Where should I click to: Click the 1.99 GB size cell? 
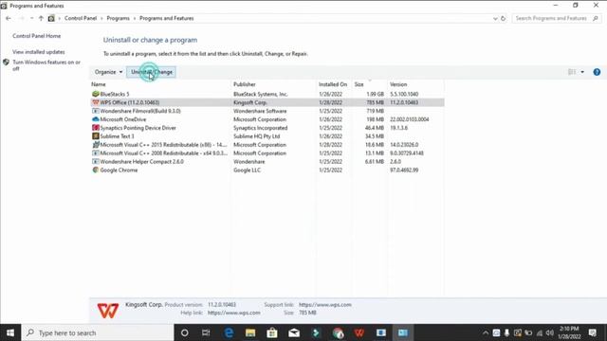tap(376, 94)
